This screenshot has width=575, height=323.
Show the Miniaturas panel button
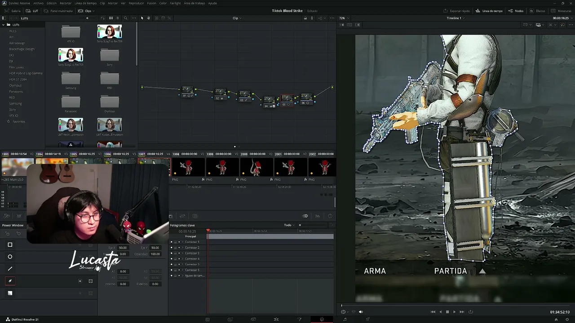tap(562, 11)
